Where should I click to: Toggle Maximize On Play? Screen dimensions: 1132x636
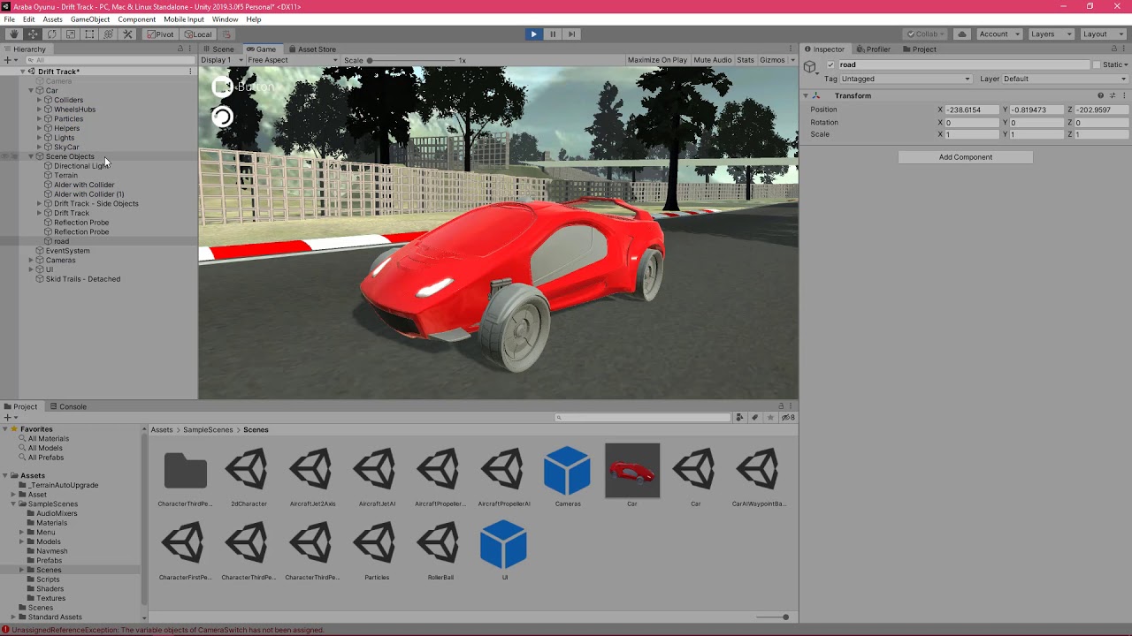pyautogui.click(x=657, y=60)
